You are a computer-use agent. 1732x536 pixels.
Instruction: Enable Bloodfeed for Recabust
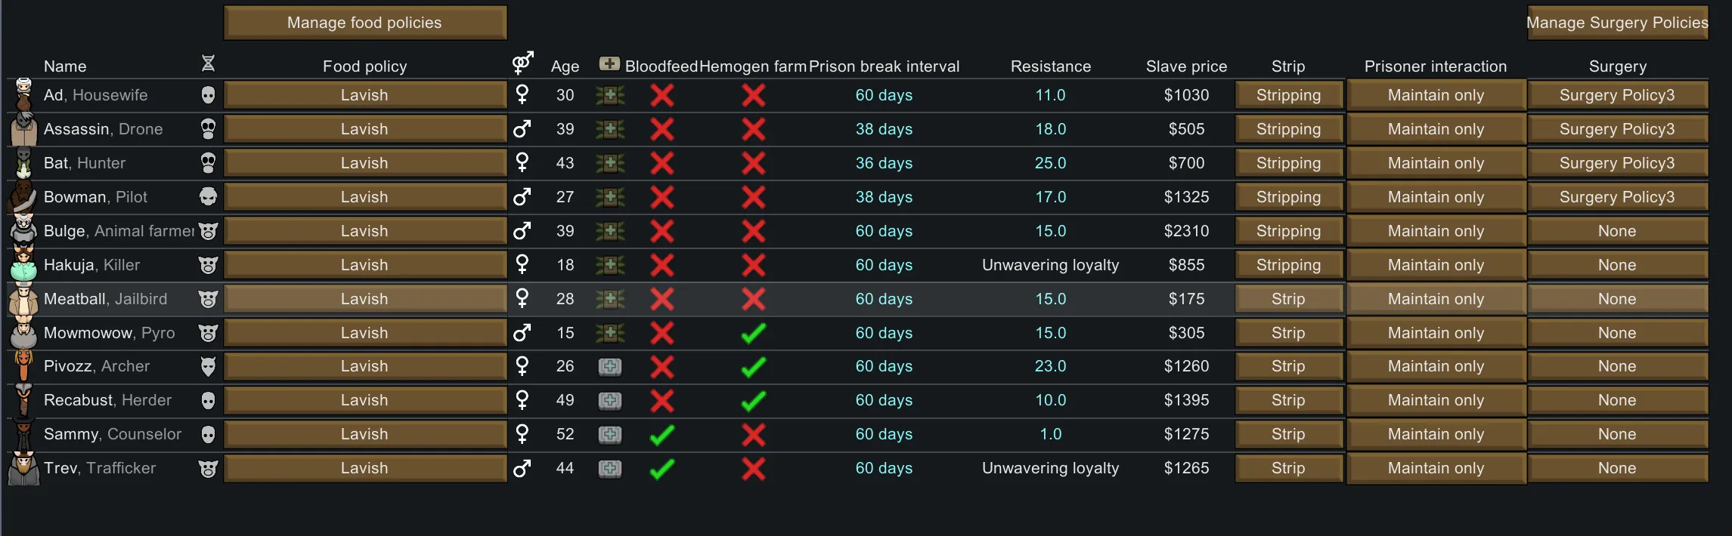(662, 401)
